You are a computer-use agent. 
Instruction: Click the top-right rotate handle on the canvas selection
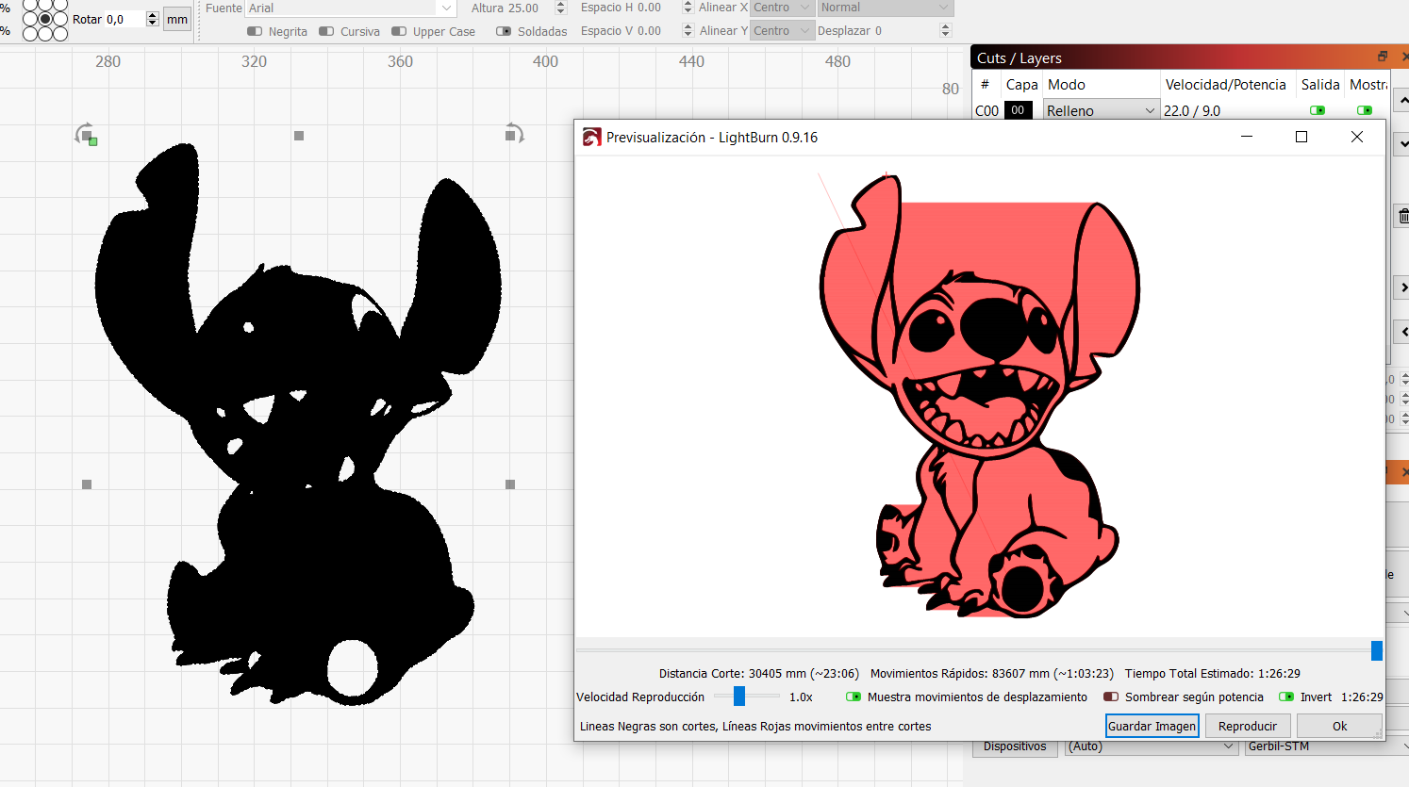tap(513, 134)
